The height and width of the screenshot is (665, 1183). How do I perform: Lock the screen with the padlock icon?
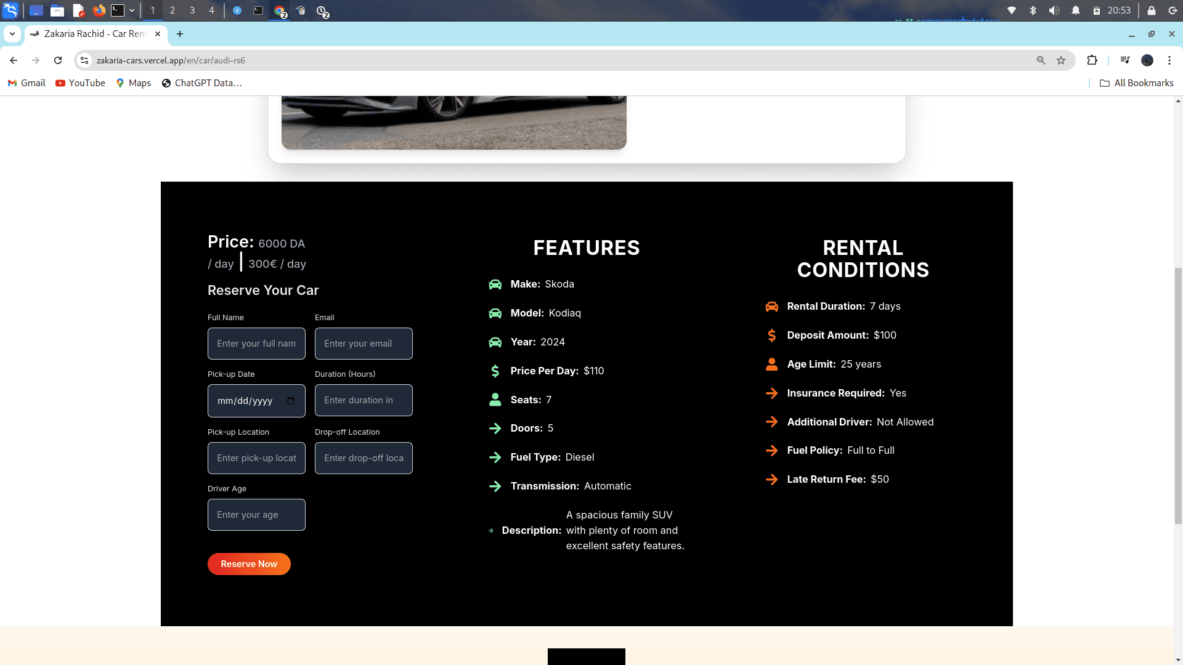(1152, 10)
